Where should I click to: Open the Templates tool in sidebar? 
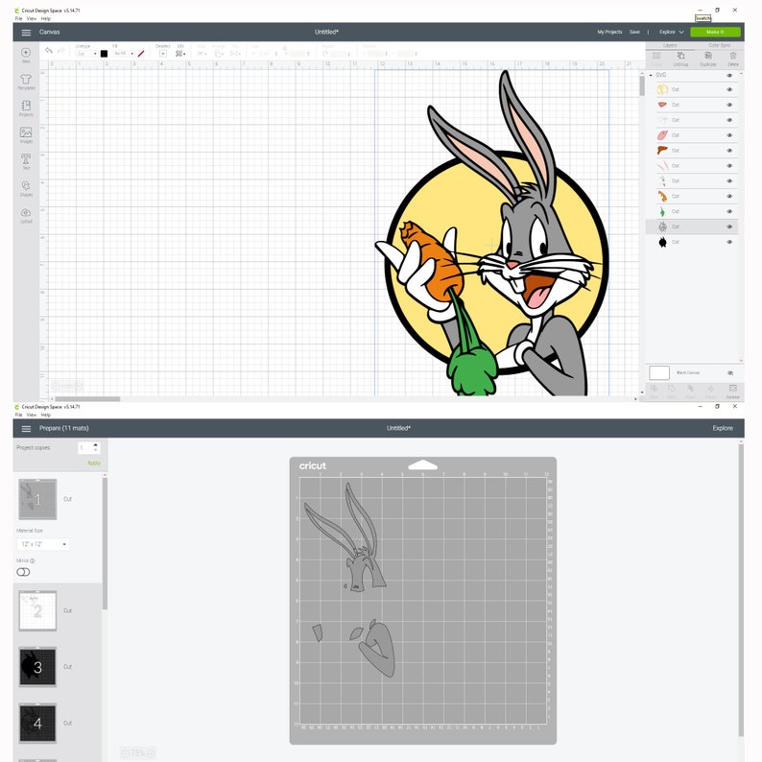tap(26, 80)
